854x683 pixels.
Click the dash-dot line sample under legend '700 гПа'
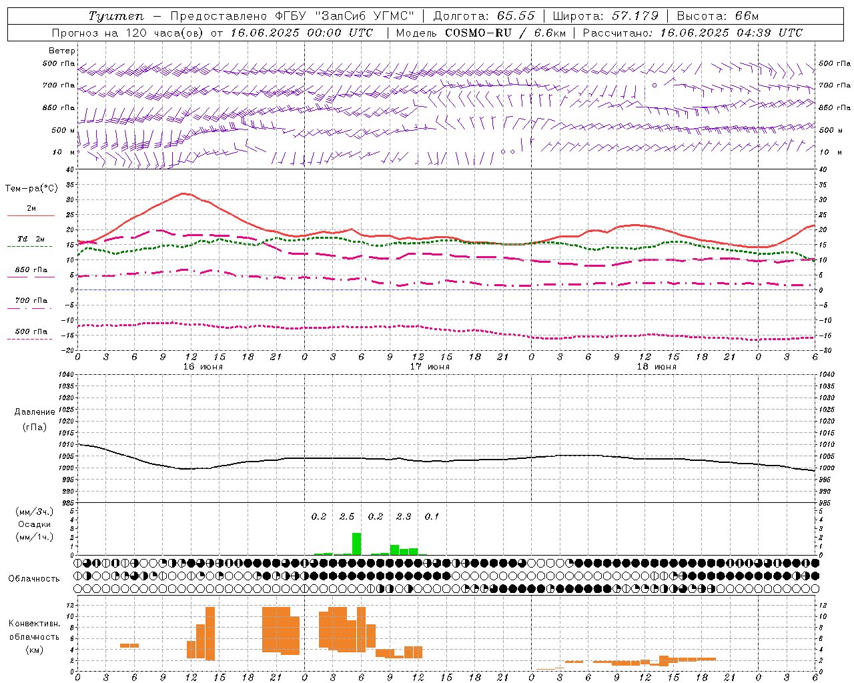point(29,308)
